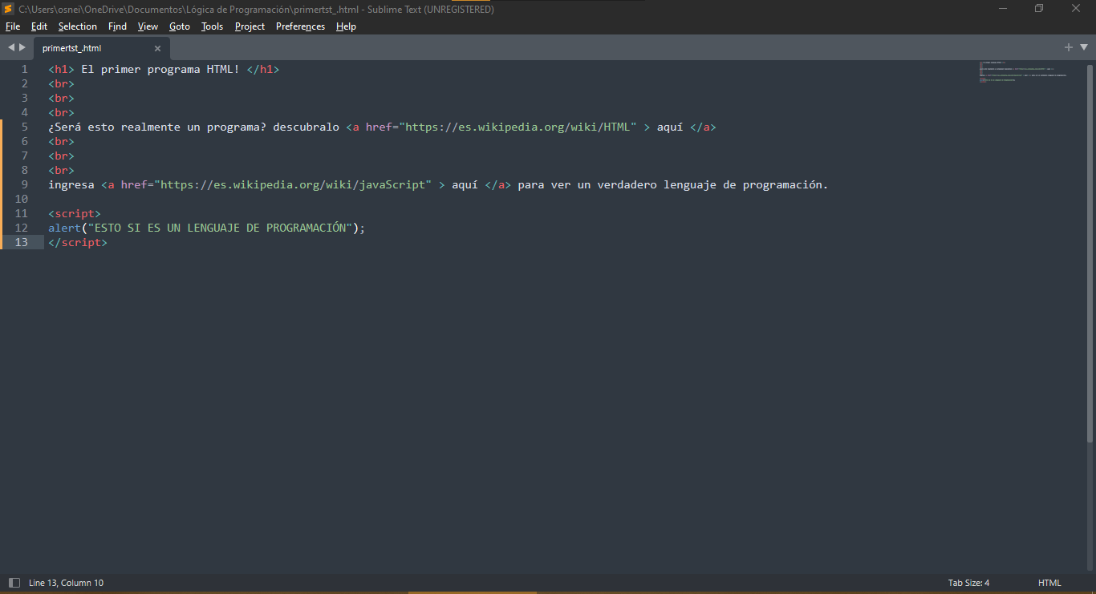The image size is (1096, 594).
Task: Click the vertical scrollbar of the editor
Action: coord(1090,253)
